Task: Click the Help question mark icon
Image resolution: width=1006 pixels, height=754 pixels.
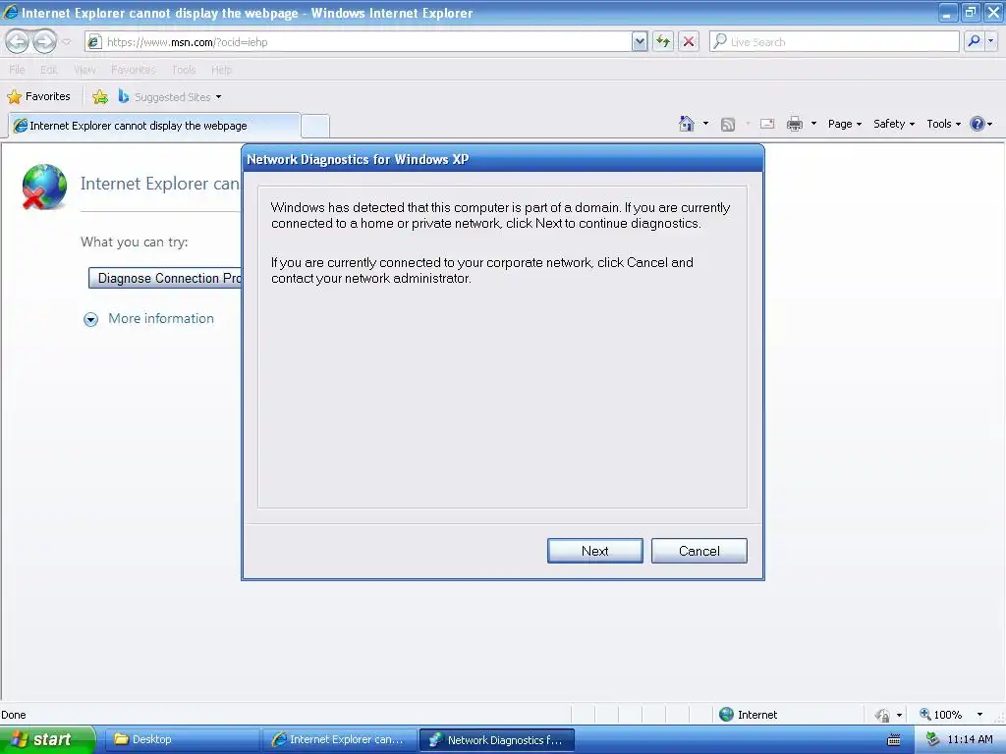Action: coord(978,124)
